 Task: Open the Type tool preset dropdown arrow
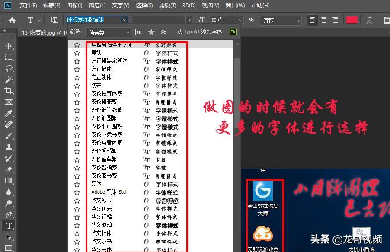click(x=39, y=20)
